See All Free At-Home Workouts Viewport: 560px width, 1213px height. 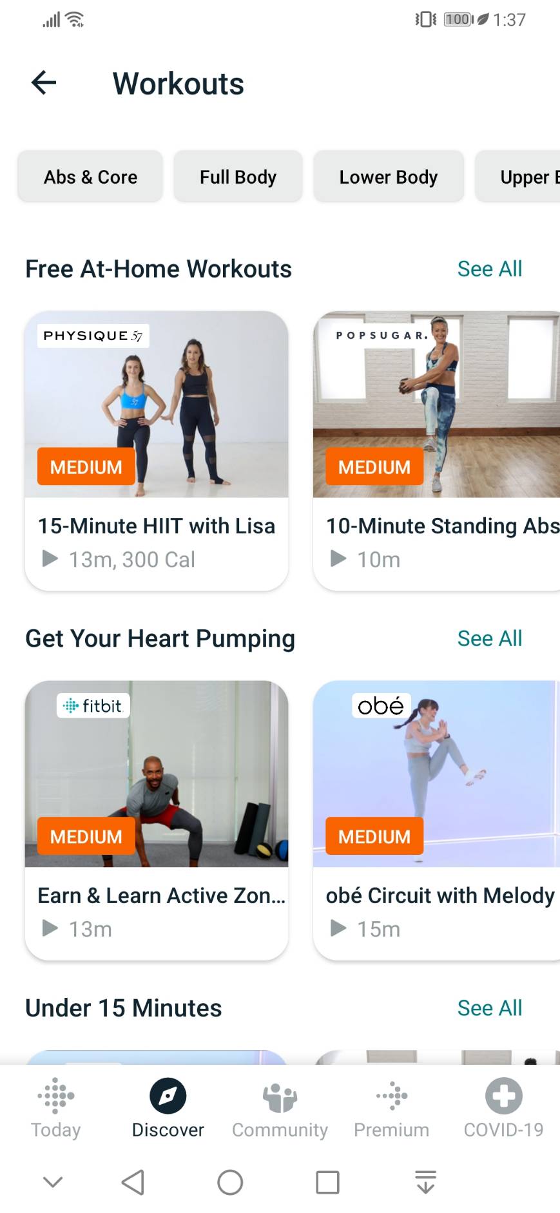click(490, 269)
